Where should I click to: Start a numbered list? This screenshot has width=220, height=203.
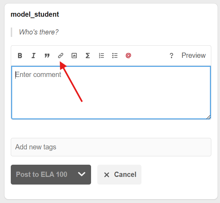tap(101, 55)
